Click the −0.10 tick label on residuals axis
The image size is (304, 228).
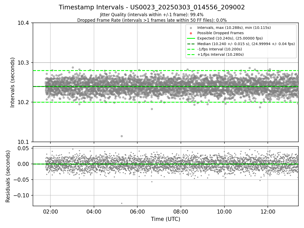point(22,195)
